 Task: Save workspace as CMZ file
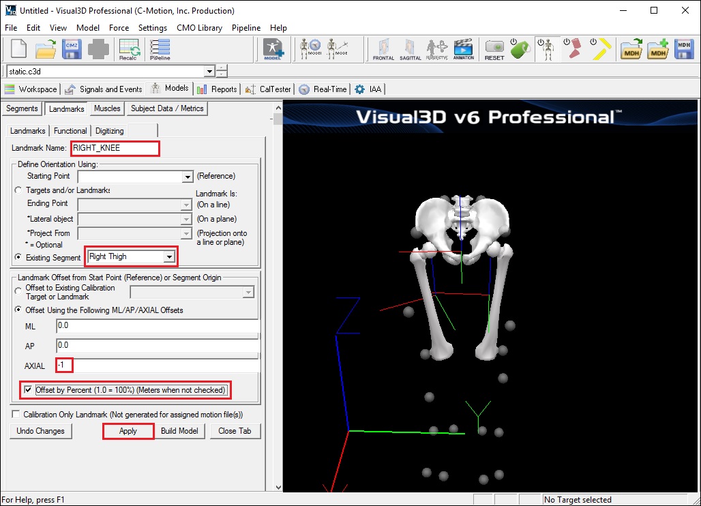pyautogui.click(x=72, y=49)
